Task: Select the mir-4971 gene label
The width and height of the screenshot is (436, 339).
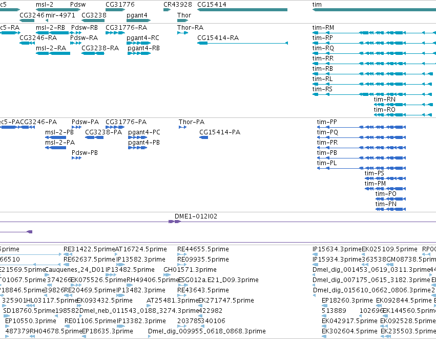Action: click(x=60, y=15)
